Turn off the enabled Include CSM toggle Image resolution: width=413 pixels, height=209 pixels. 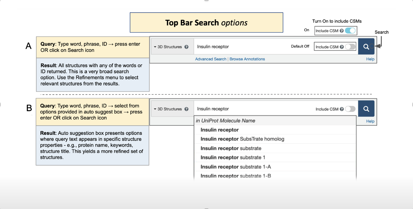(x=350, y=31)
